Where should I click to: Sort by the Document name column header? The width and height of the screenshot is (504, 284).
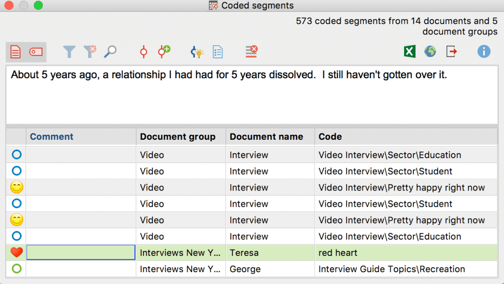pyautogui.click(x=270, y=136)
